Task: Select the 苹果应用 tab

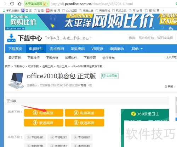Action: (78, 49)
